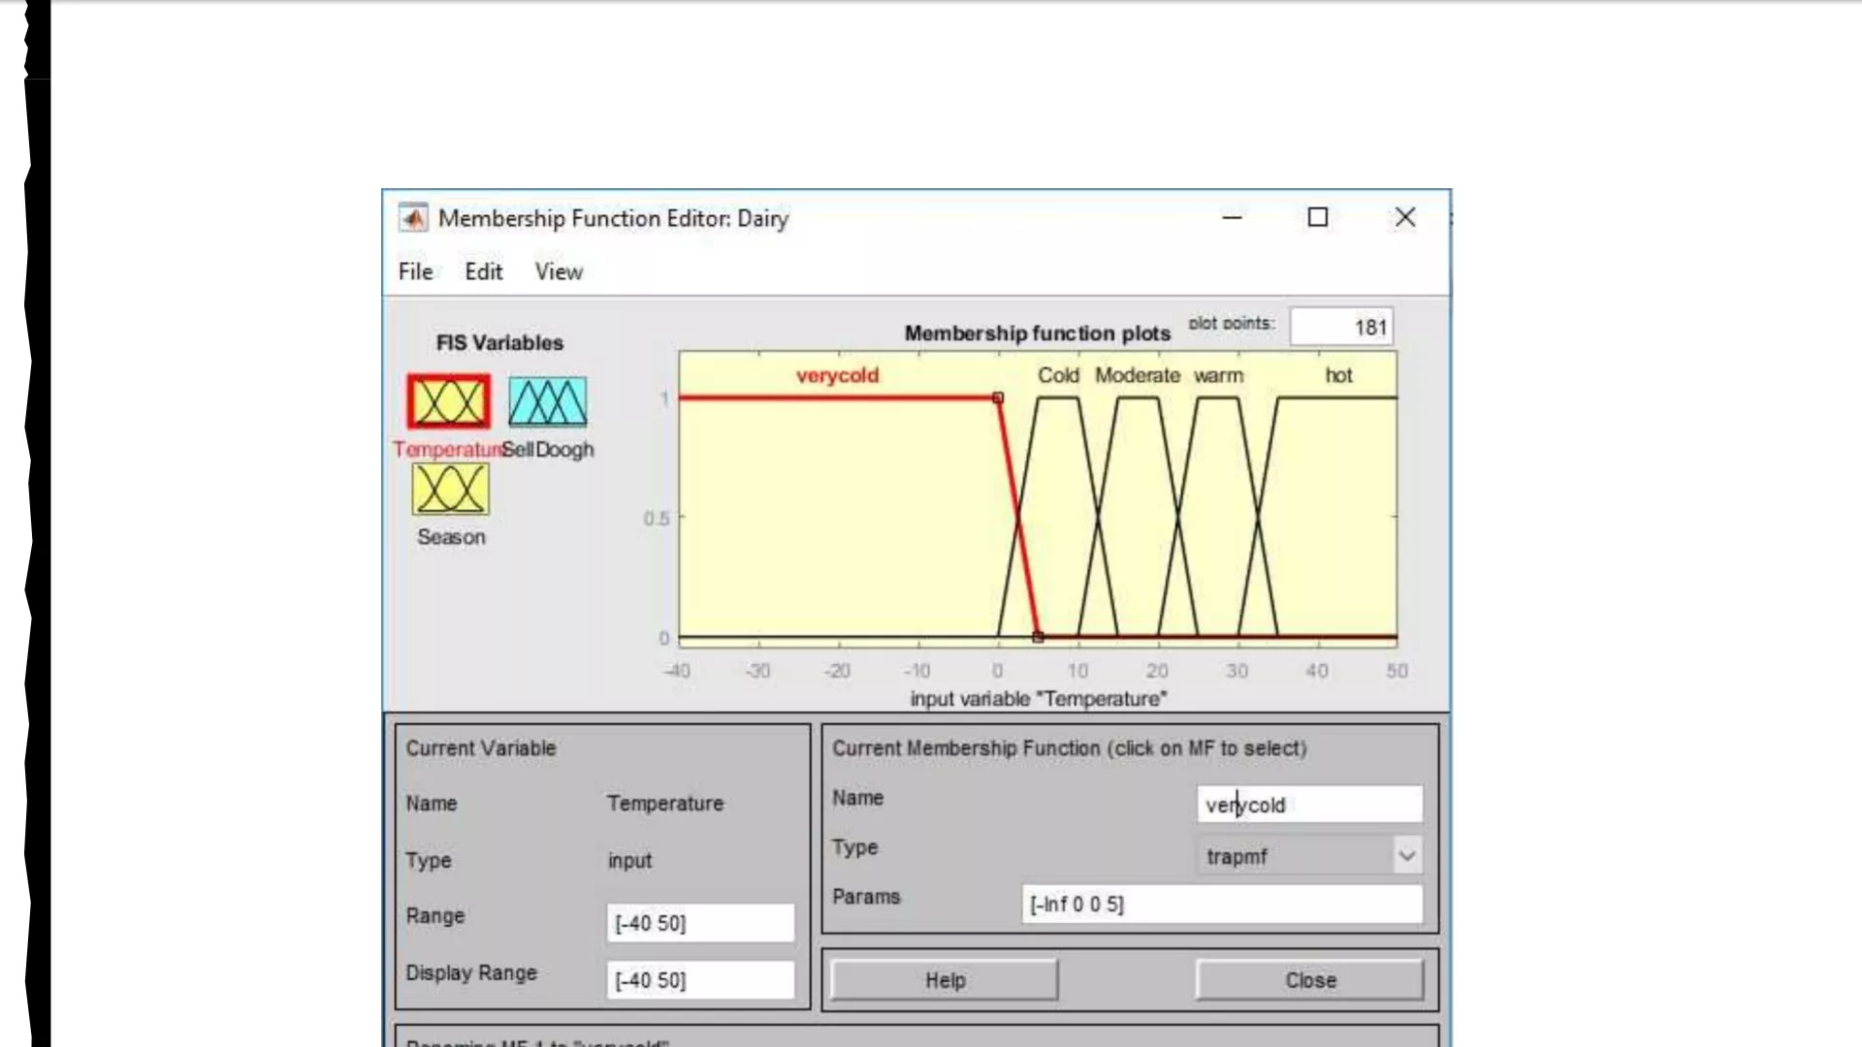Select the Season input variable icon
This screenshot has width=1862, height=1047.
450,489
